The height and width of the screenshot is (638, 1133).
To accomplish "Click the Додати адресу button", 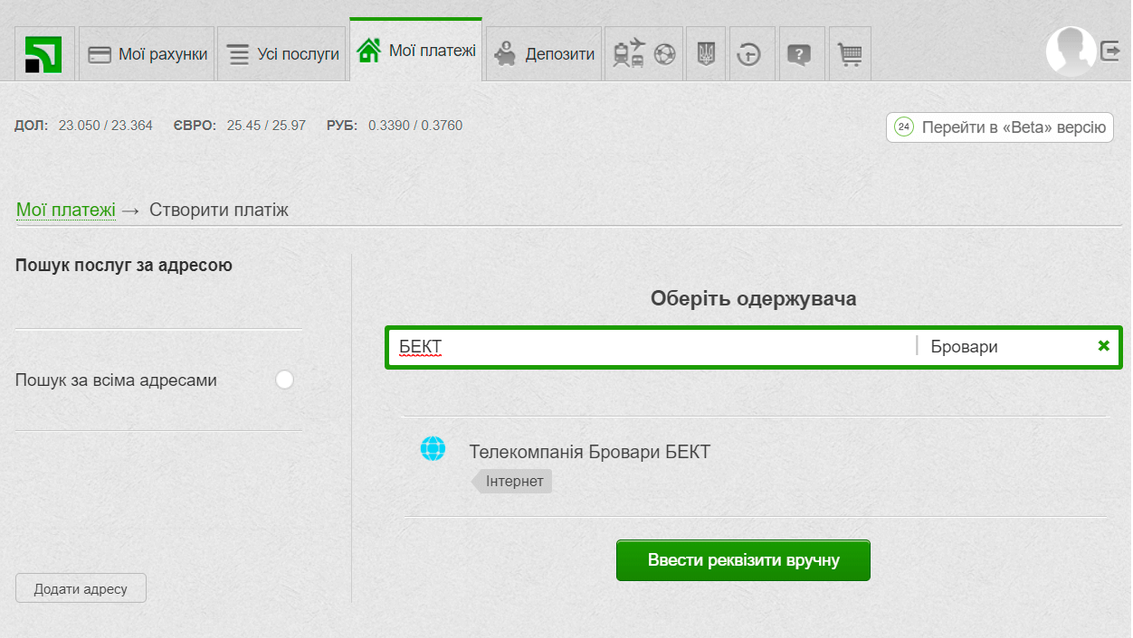I will (x=81, y=589).
